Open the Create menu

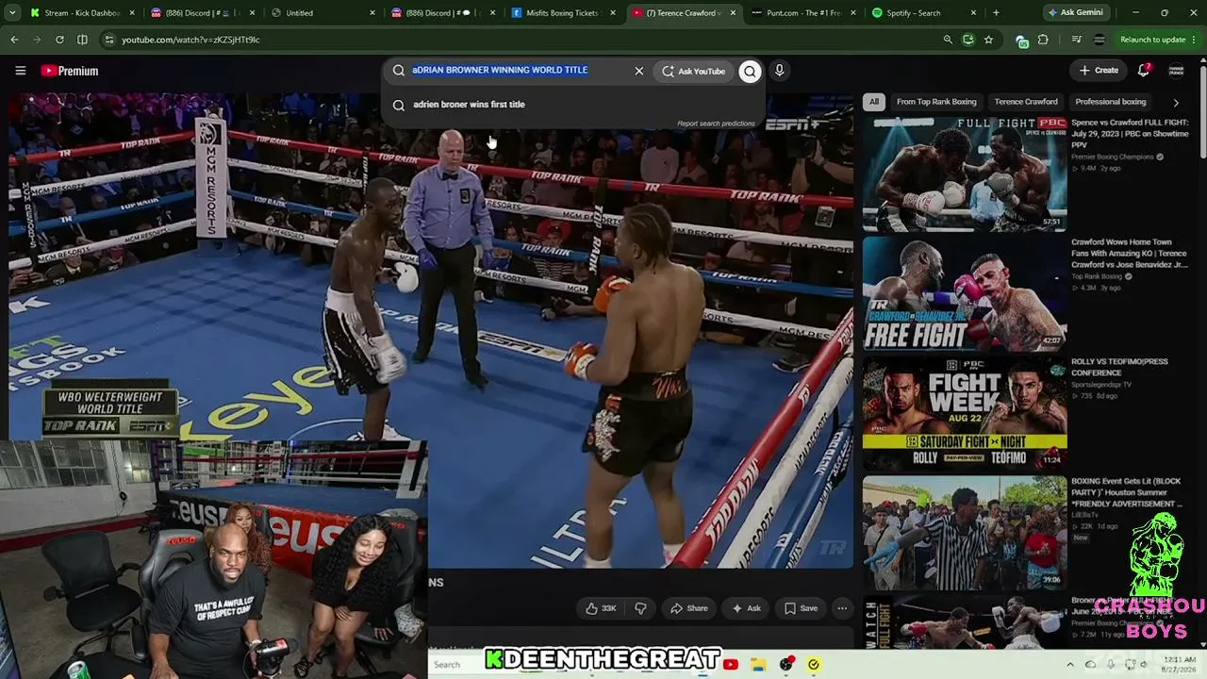[1099, 71]
